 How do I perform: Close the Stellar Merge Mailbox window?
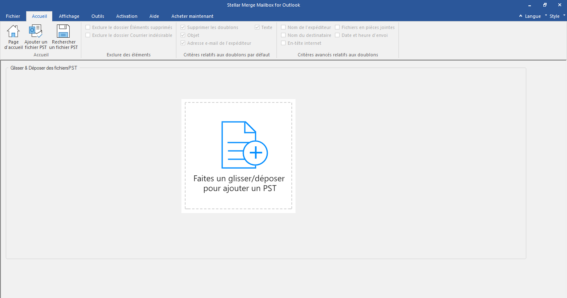click(x=560, y=5)
